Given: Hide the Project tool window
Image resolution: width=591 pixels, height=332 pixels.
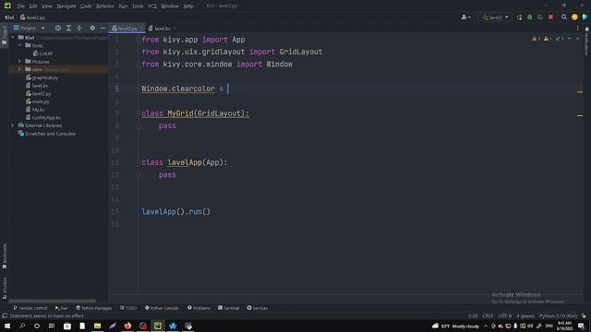Looking at the screenshot, I should 103,28.
